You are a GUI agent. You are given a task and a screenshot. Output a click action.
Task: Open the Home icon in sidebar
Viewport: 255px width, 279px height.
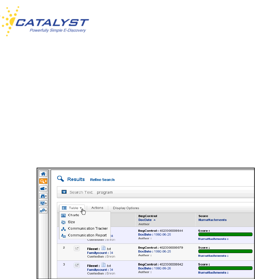click(43, 174)
